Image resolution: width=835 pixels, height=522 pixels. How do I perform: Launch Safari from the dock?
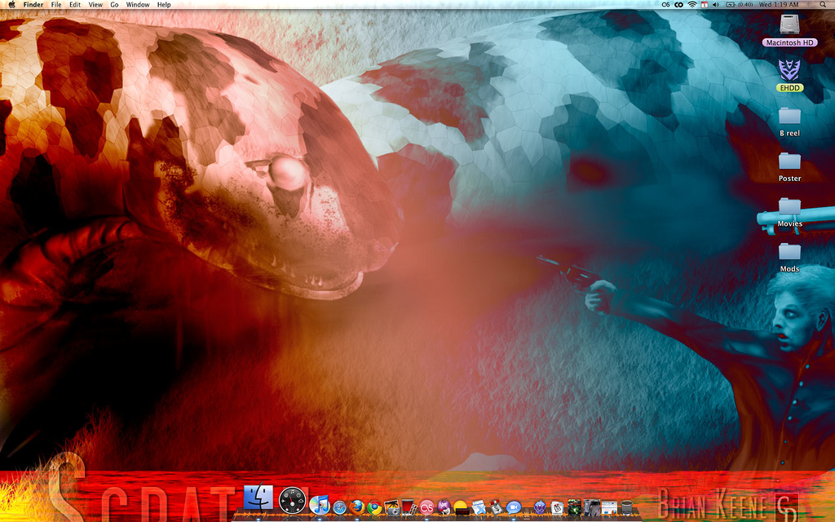[339, 507]
